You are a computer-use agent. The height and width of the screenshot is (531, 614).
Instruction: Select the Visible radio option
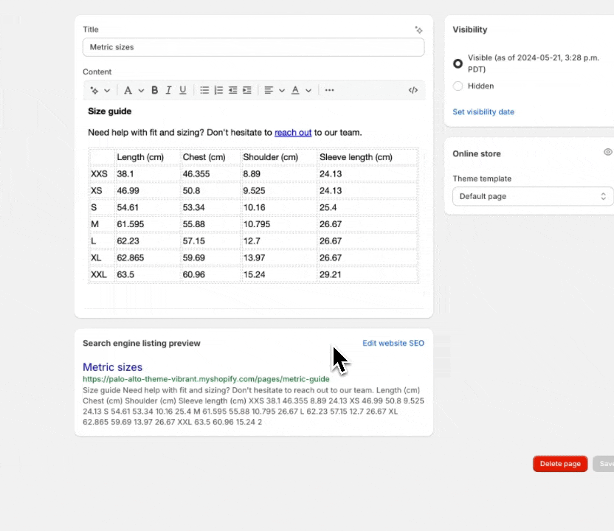[x=458, y=63]
